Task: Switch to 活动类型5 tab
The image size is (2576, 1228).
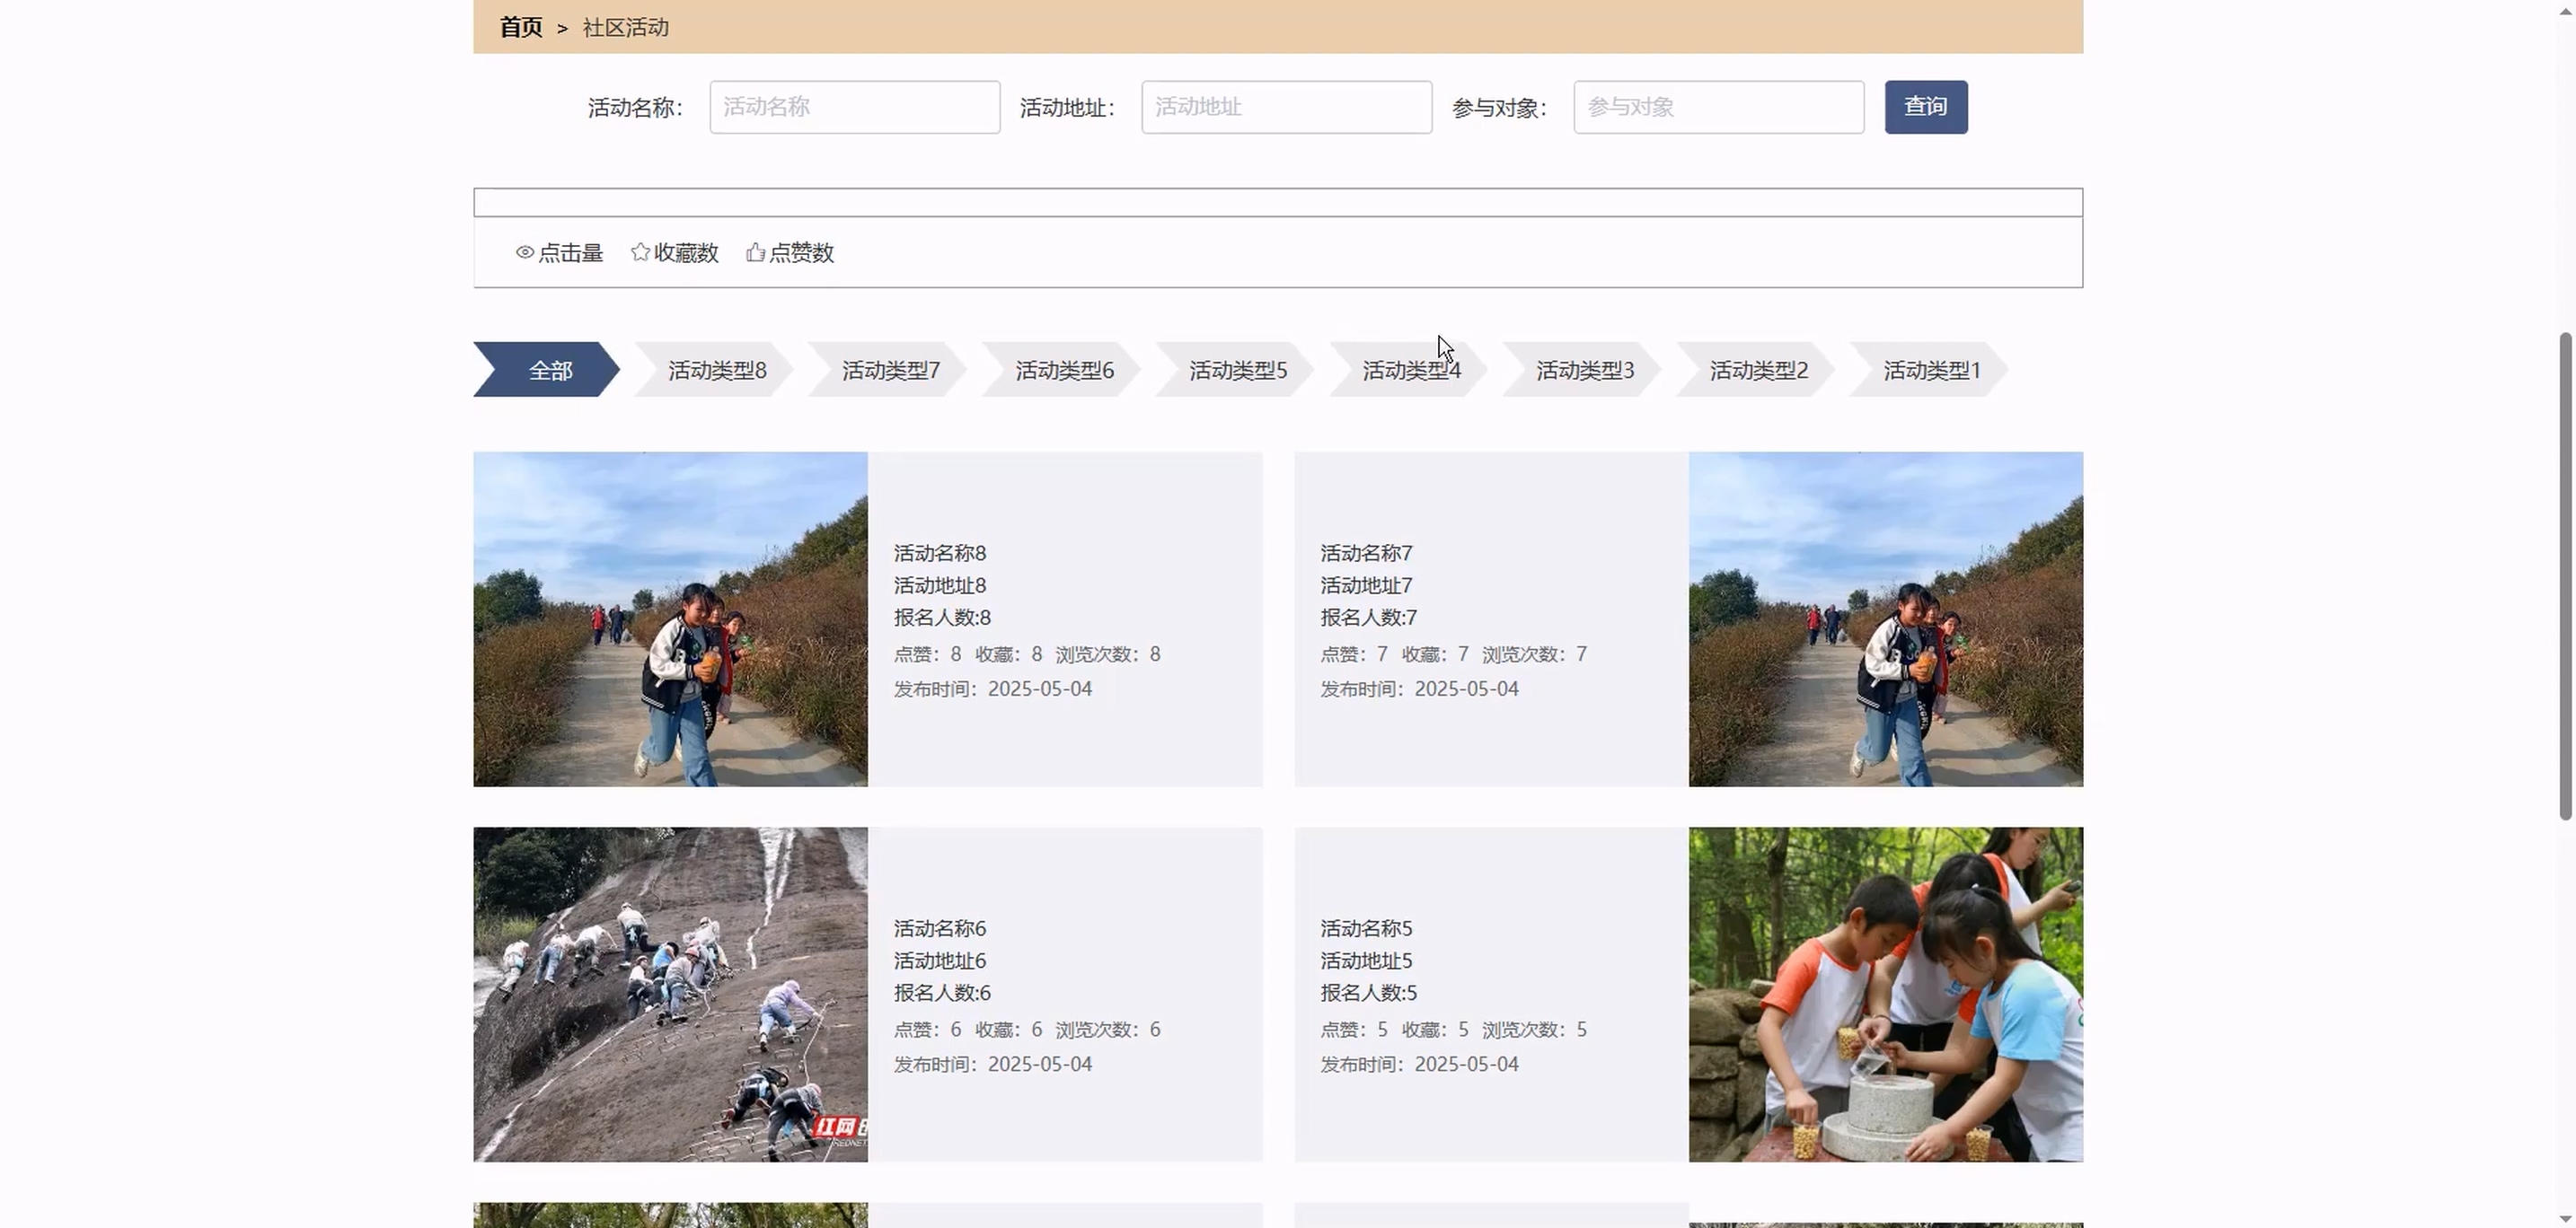Action: (1237, 371)
